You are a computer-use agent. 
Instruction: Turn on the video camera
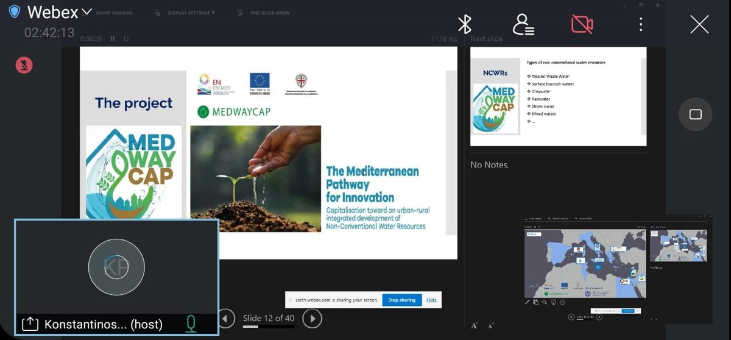582,24
